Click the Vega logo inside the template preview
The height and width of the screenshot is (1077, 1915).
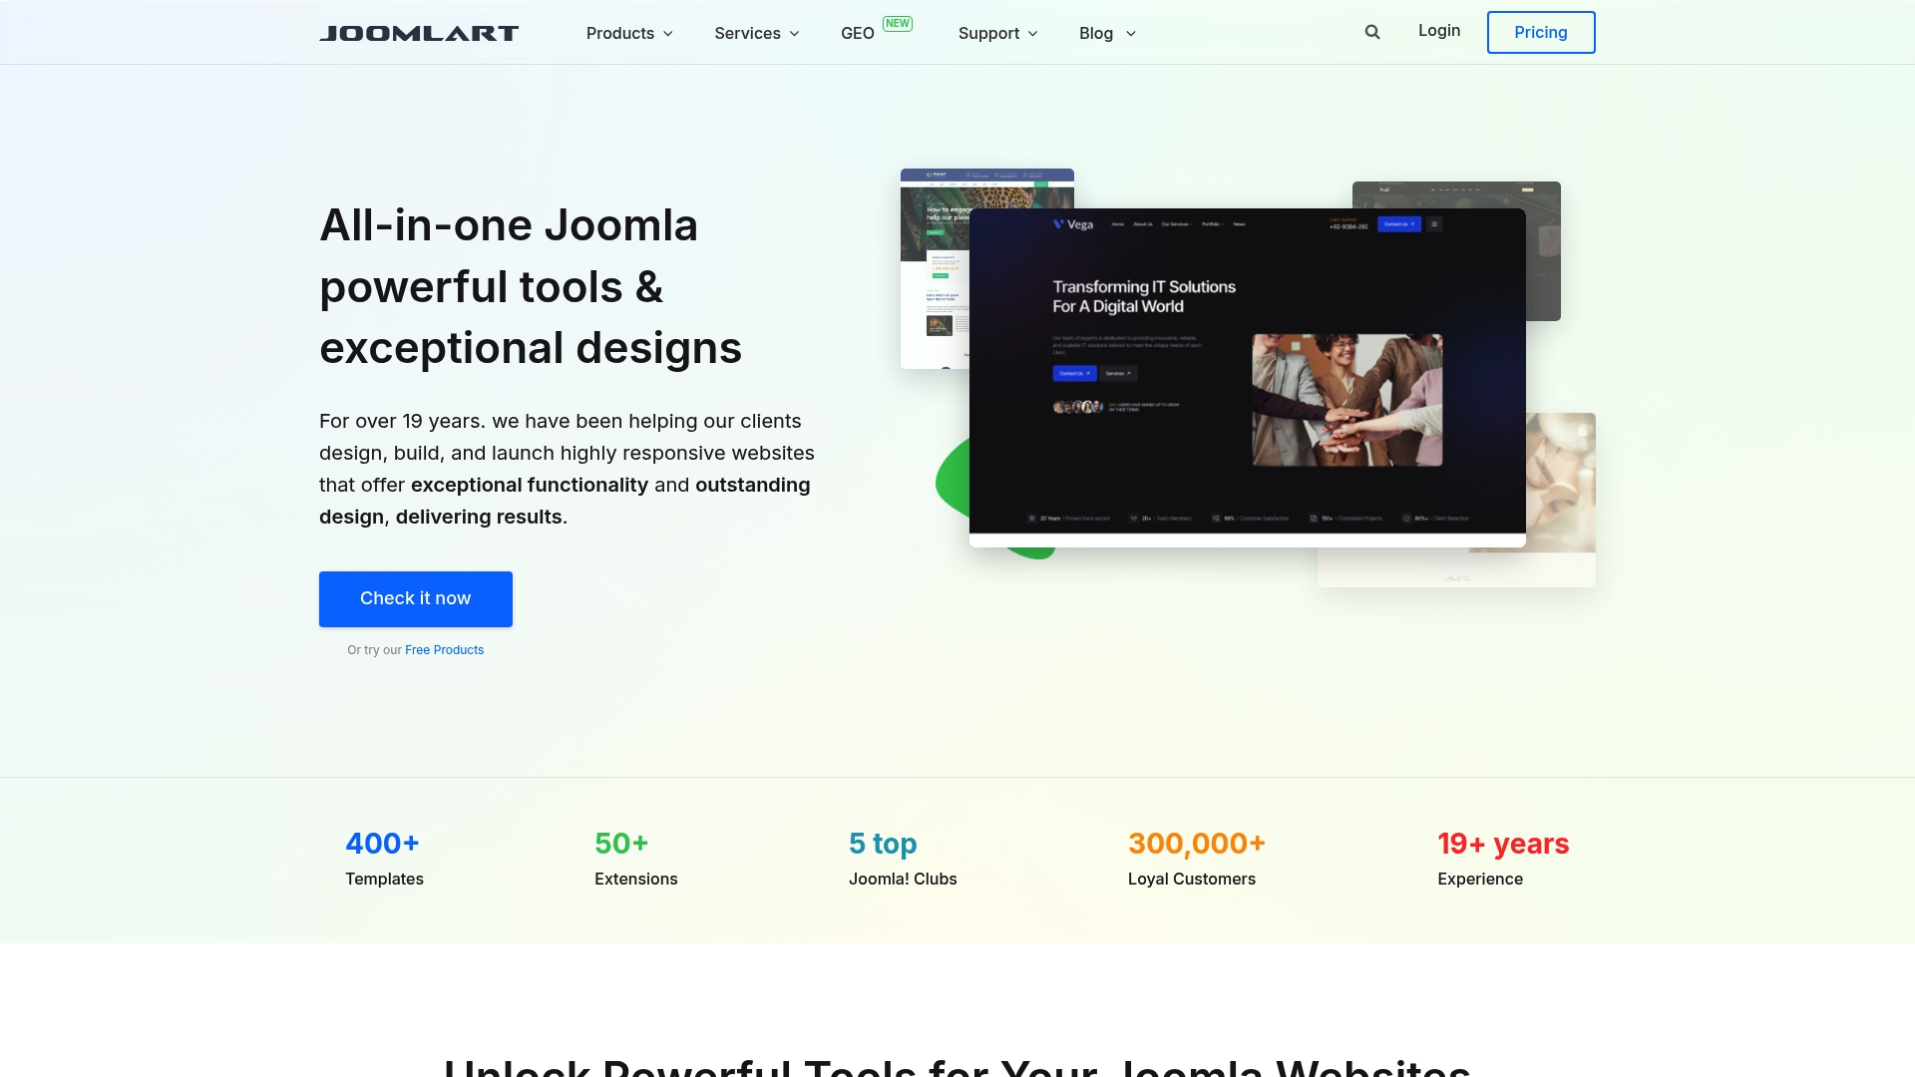1074,224
